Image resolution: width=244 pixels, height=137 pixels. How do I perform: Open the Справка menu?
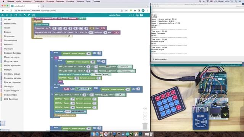96,2
